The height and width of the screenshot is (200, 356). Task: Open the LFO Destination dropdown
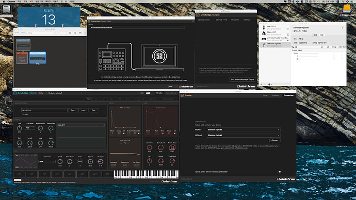(x=47, y=161)
